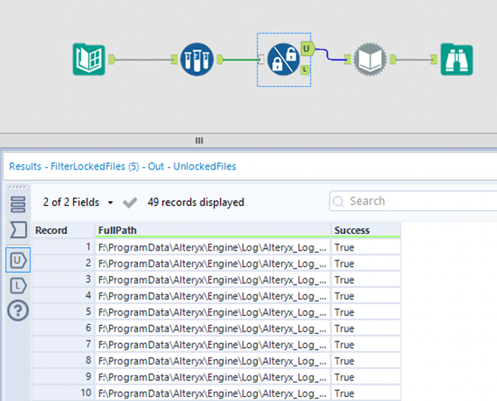Open the 2 of 2 Fields dropdown
Screen dimensions: 497x401
(78, 203)
